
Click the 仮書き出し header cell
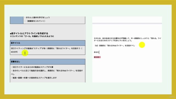pos(48,62)
